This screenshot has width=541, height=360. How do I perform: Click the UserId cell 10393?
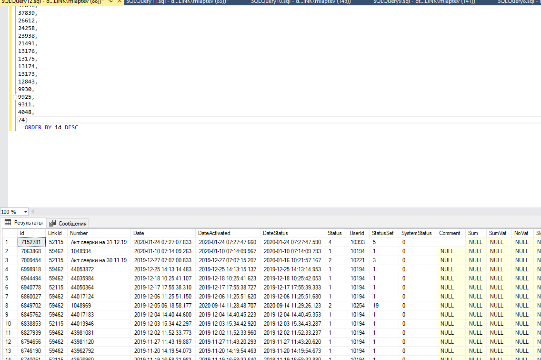[358, 242]
